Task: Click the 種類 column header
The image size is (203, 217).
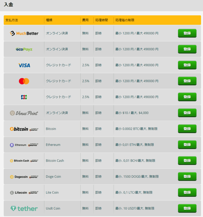Action: tap(49, 20)
